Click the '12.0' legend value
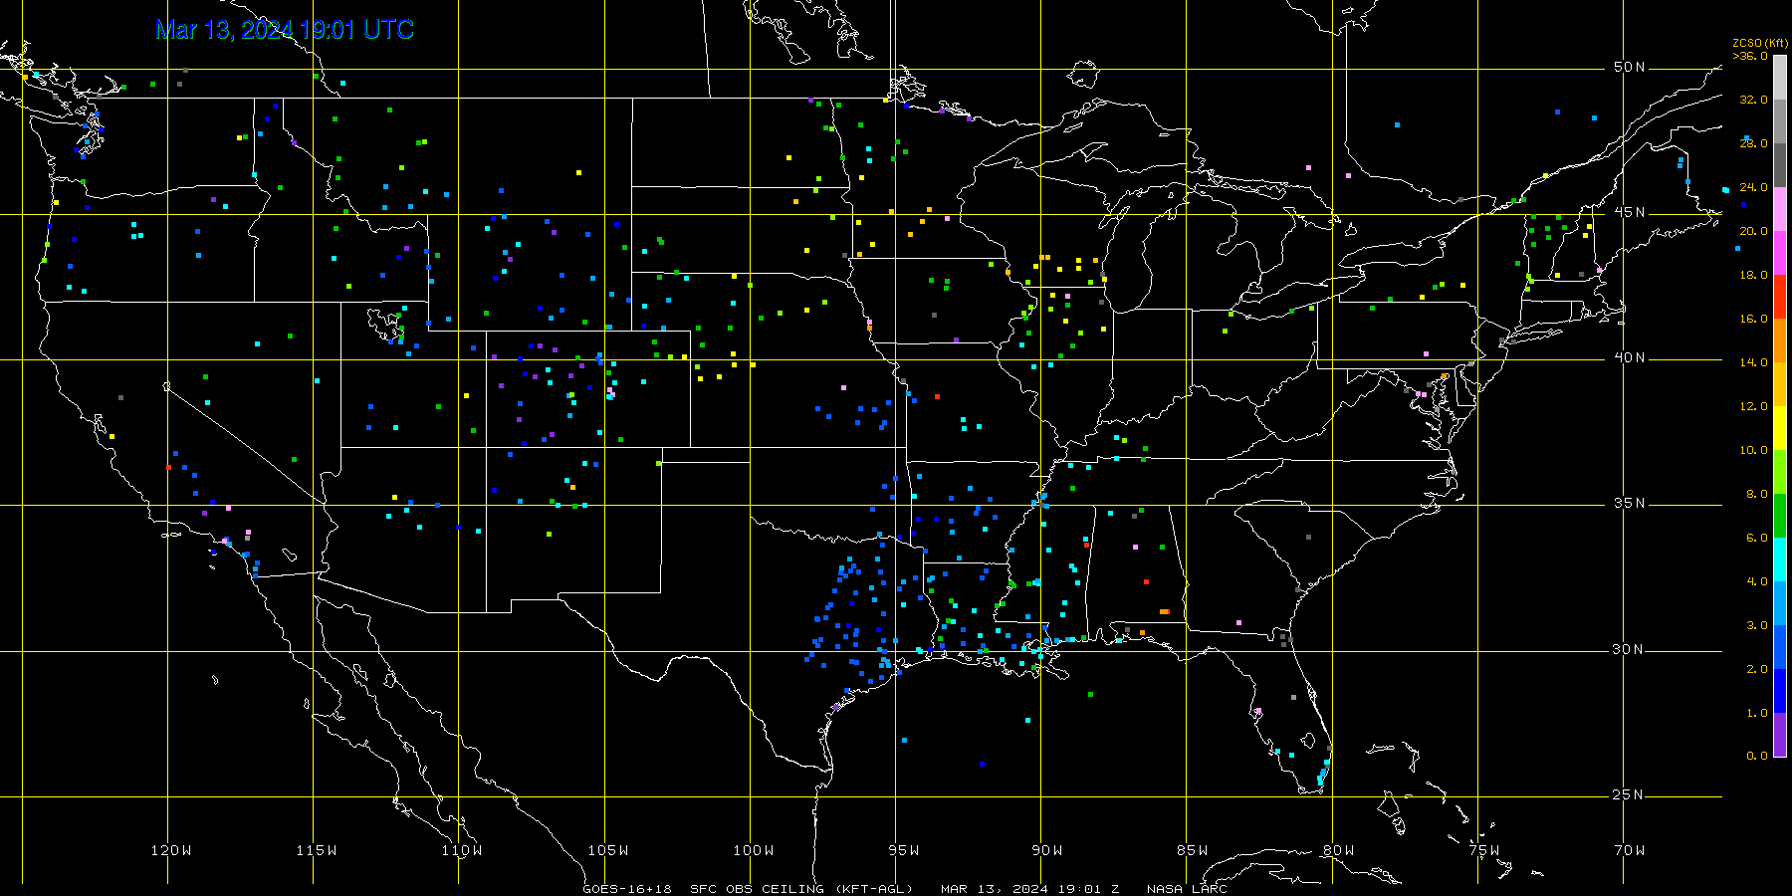Image resolution: width=1792 pixels, height=896 pixels. point(1753,406)
